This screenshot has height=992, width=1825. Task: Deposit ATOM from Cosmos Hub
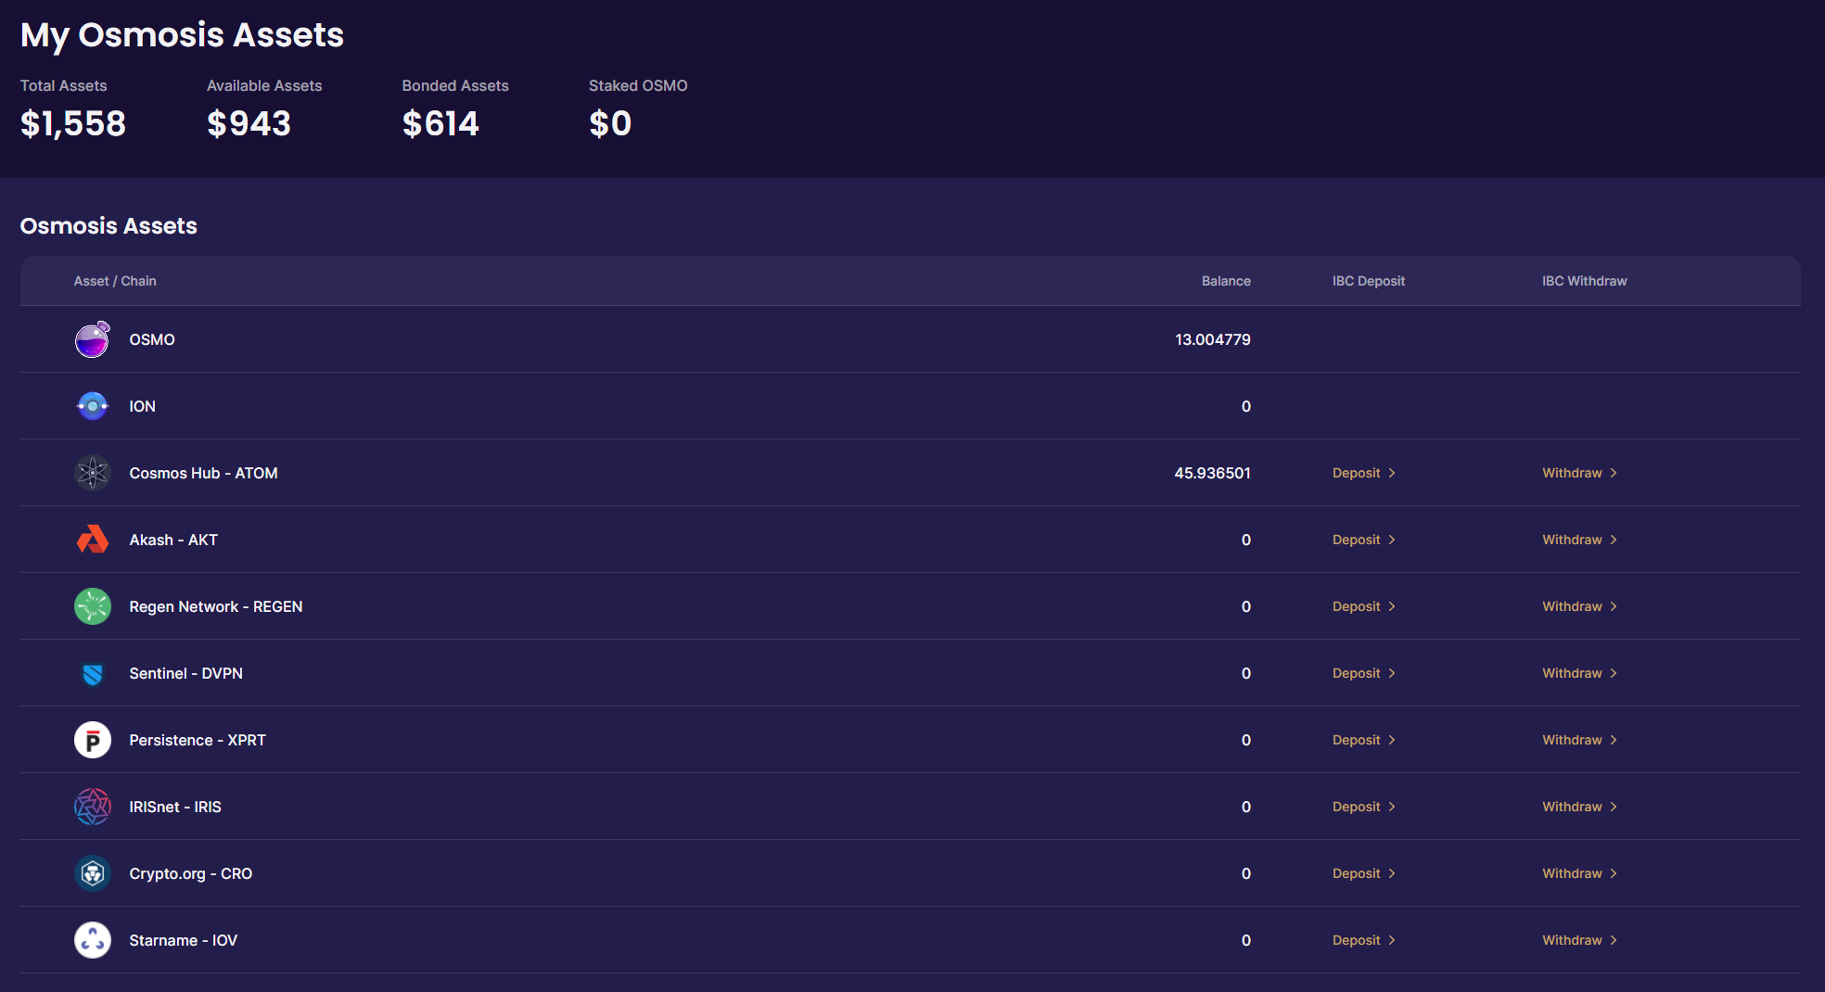pos(1362,473)
